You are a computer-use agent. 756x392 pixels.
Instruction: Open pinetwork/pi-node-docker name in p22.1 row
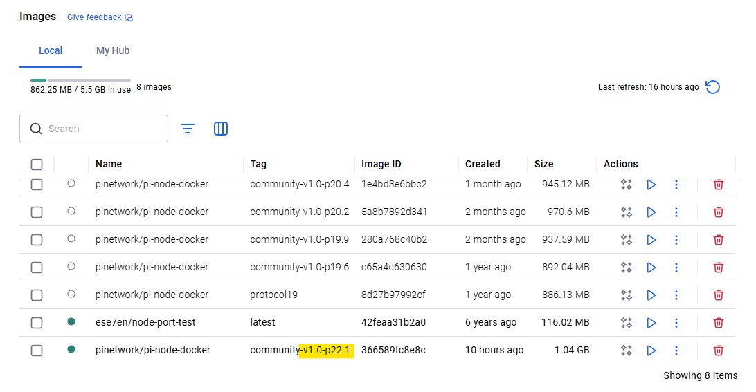tap(153, 351)
